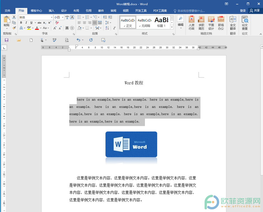Open borders dropdown arrow
This screenshot has width=263, height=212.
[x=91, y=28]
